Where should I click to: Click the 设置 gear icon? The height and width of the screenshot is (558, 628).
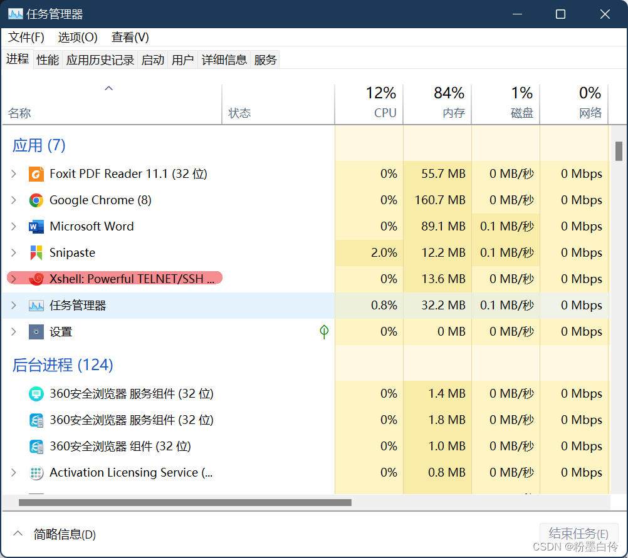pyautogui.click(x=36, y=332)
